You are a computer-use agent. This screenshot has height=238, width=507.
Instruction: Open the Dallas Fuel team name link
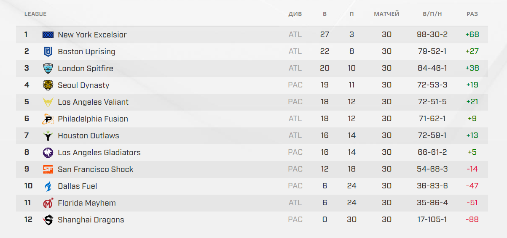point(78,186)
